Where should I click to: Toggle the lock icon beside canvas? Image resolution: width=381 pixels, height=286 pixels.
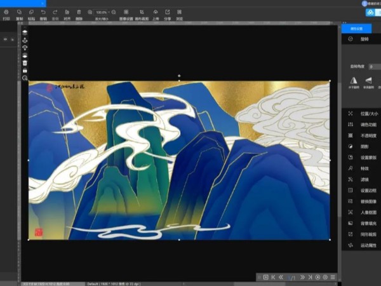pos(25,71)
